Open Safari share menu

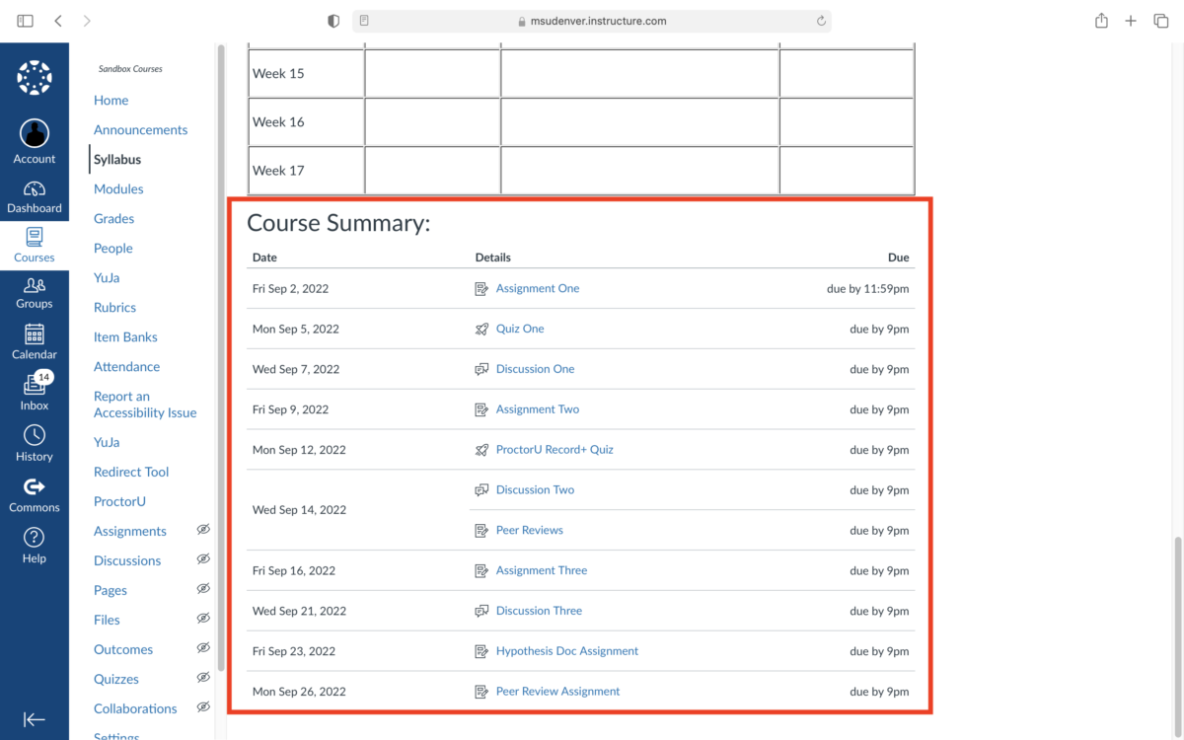tap(1101, 21)
